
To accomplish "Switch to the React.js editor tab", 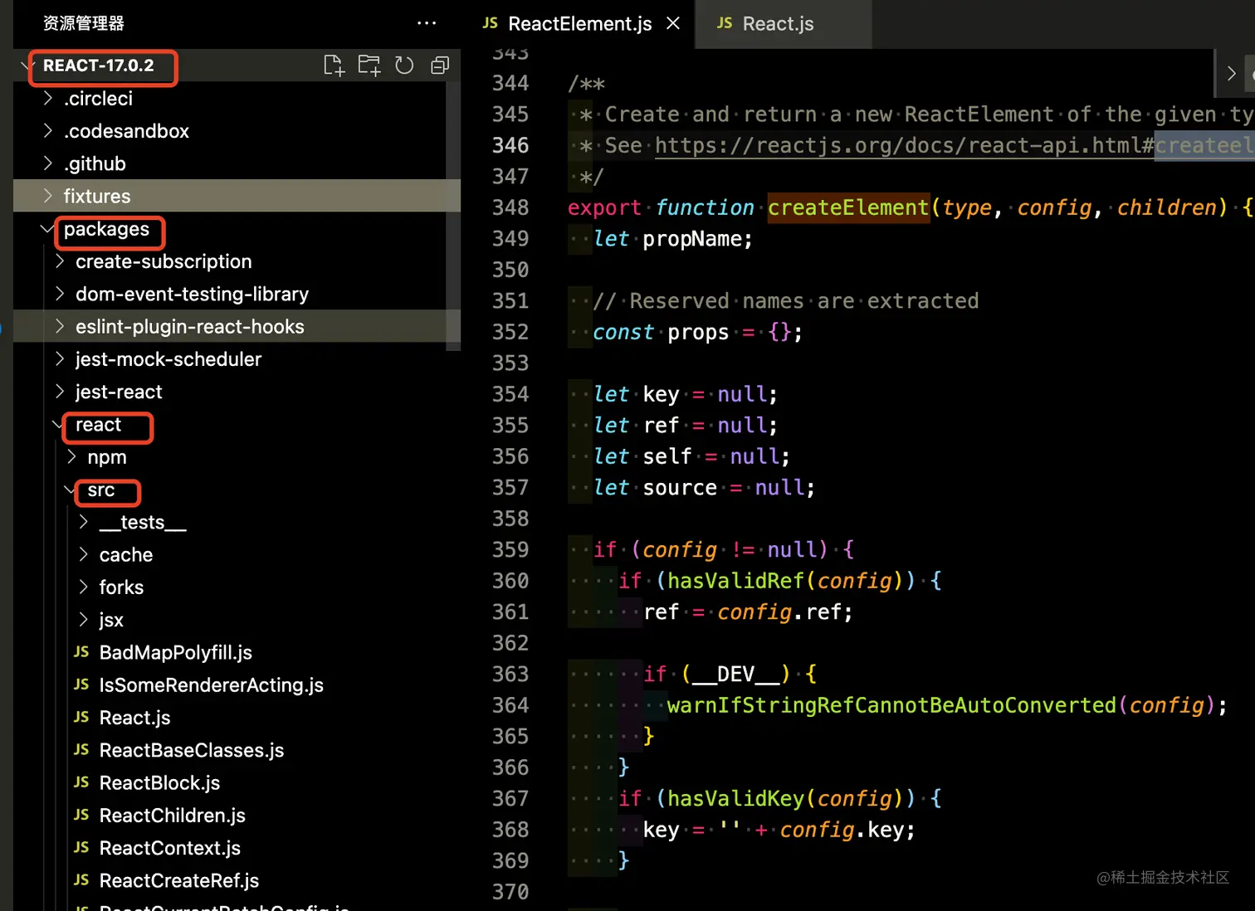I will [783, 24].
